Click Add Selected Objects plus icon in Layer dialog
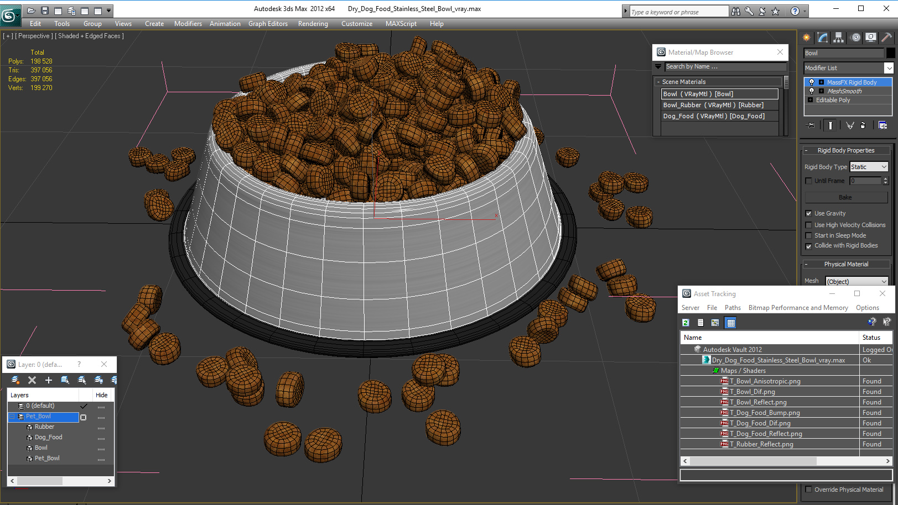 49,380
